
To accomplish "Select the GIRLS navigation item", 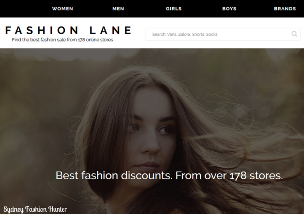I will [x=174, y=9].
